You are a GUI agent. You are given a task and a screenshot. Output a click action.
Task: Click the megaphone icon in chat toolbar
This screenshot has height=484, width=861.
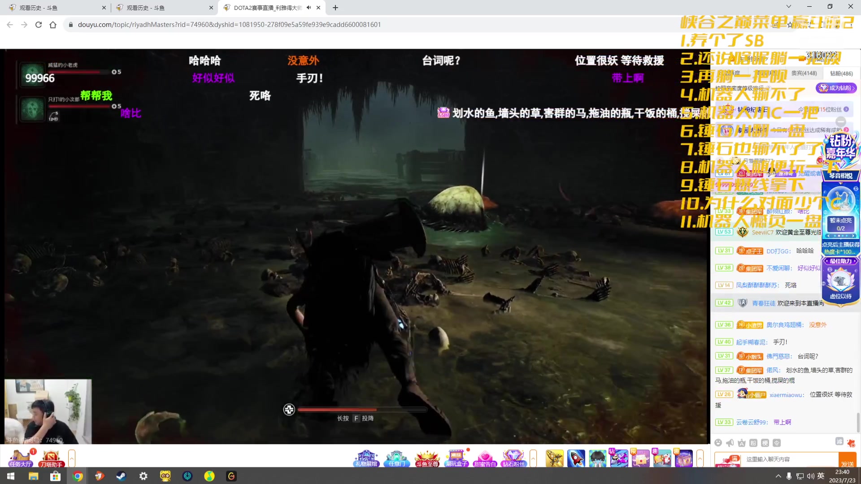tap(730, 443)
